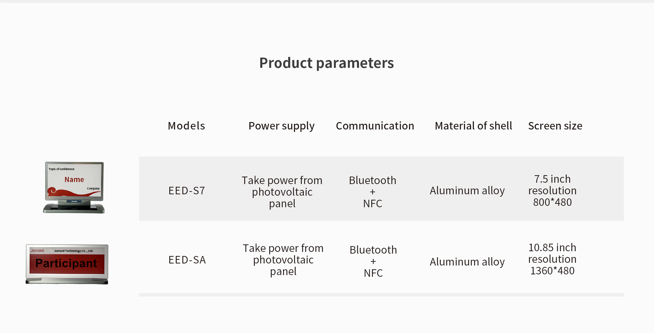
Task: Select the Product parameters heading
Action: click(x=326, y=63)
